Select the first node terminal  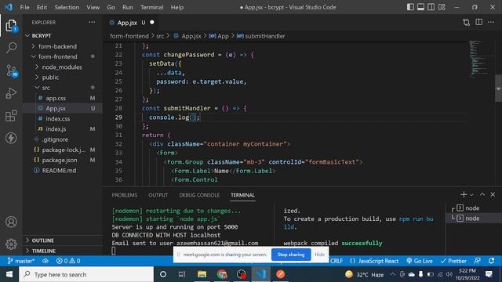[x=472, y=208]
